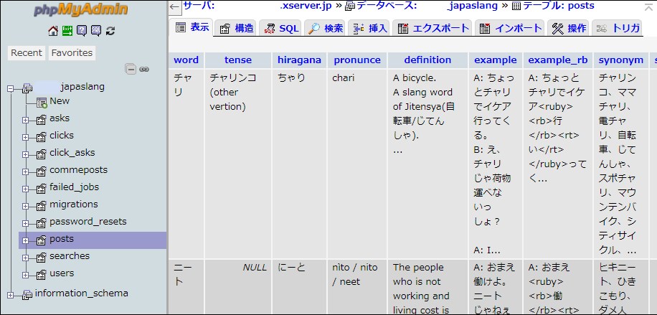
Task: Open the documentation question mark icon
Action: point(82,31)
